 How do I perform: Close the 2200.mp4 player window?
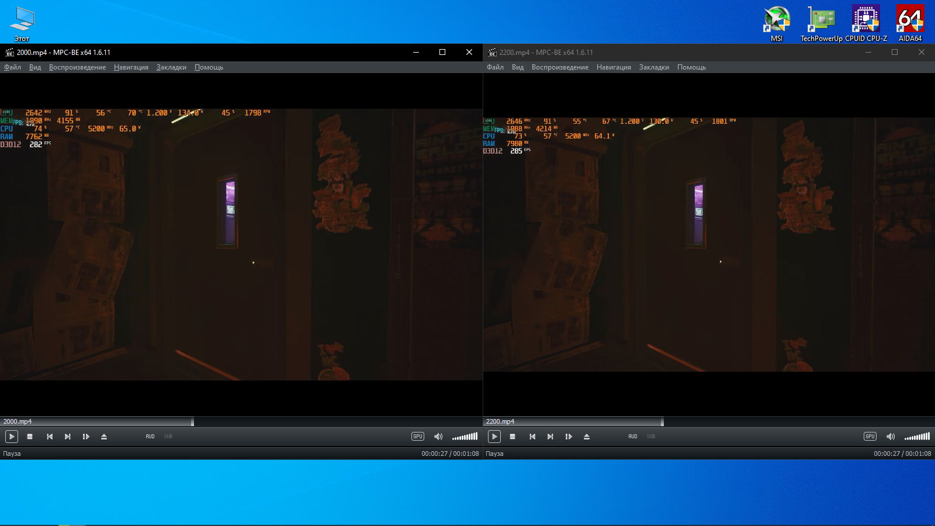click(x=922, y=52)
